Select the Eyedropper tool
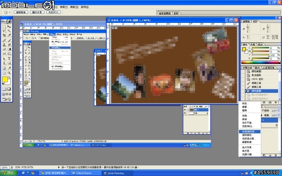 pyautogui.click(x=9, y=68)
